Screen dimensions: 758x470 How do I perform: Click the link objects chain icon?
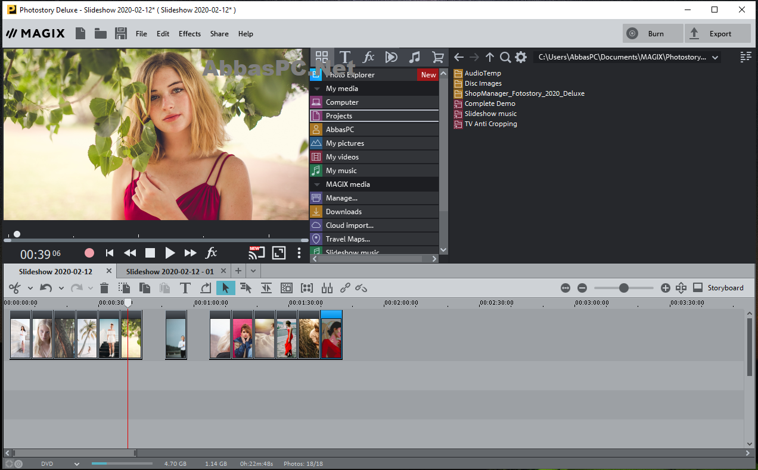coord(345,288)
